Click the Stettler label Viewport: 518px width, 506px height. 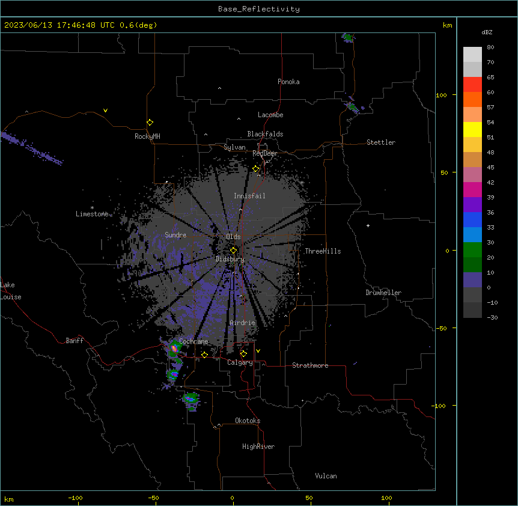pyautogui.click(x=381, y=142)
